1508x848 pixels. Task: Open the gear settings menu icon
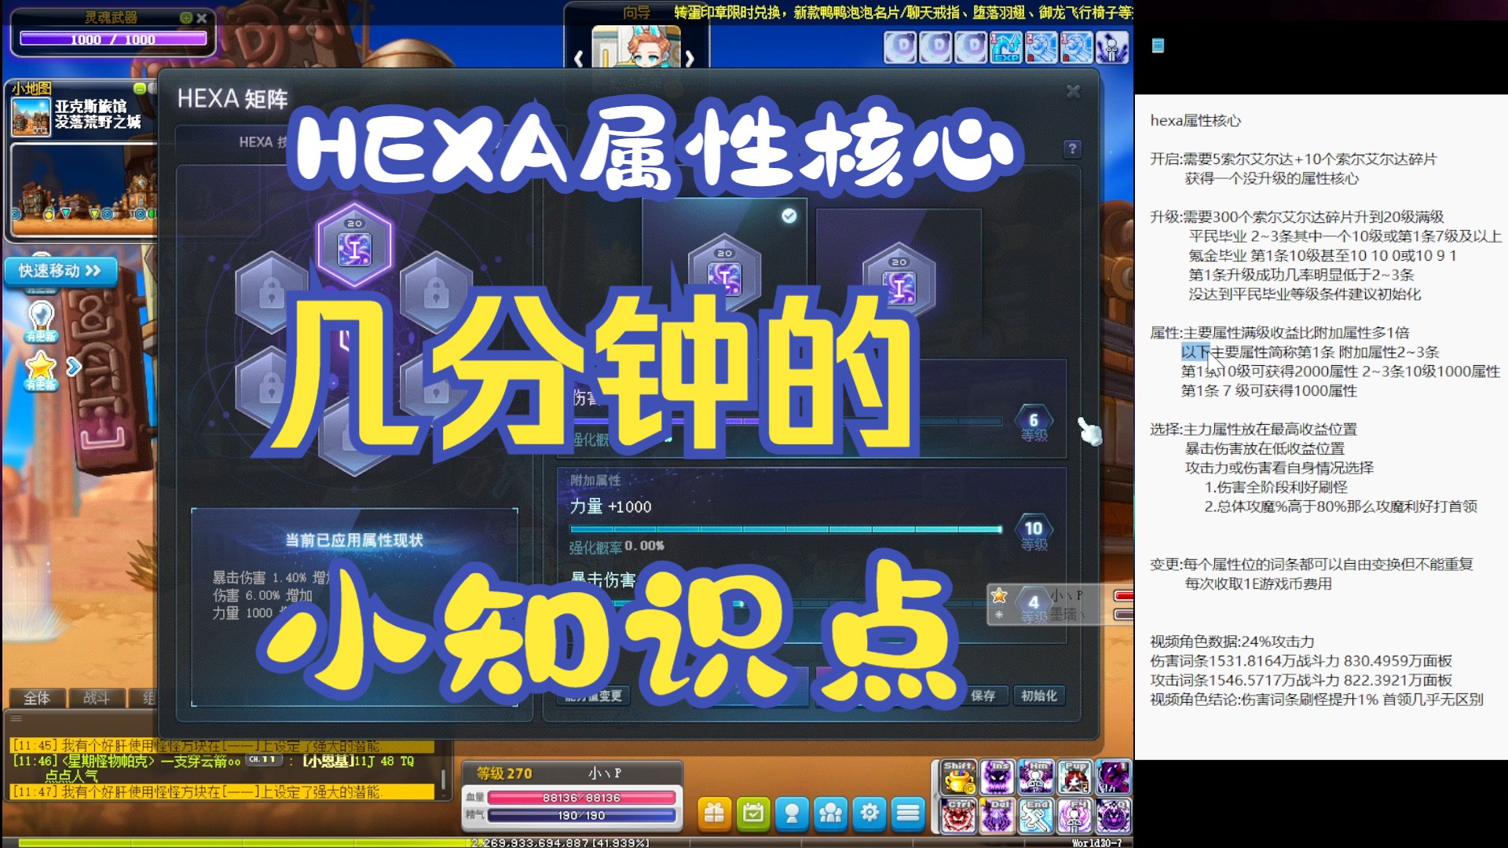click(869, 814)
